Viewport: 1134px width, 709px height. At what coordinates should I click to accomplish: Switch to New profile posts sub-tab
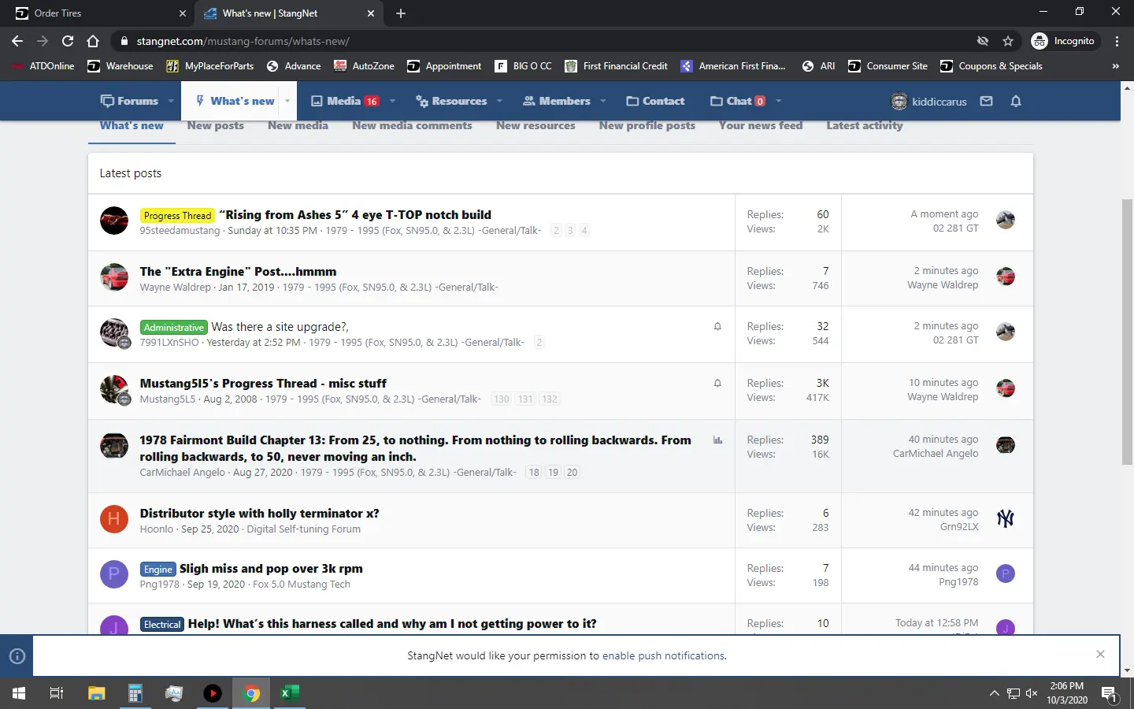pos(647,126)
